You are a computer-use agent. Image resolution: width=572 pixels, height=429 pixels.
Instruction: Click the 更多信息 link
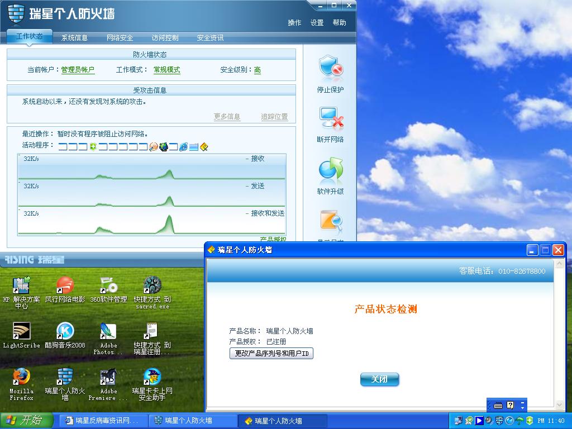[227, 117]
